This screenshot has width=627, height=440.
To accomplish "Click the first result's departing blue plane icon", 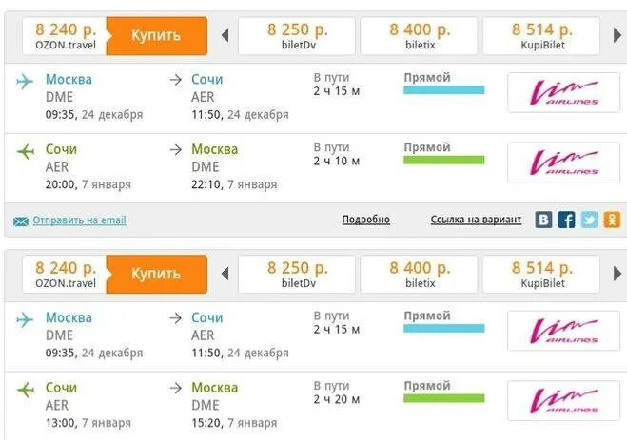I will click(26, 82).
